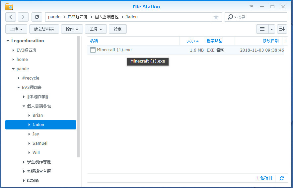
Task: Open the help question mark
Action: click(x=251, y=7)
